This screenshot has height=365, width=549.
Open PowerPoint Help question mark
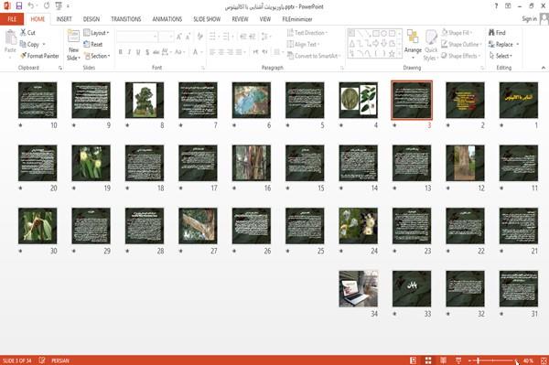pyautogui.click(x=496, y=6)
